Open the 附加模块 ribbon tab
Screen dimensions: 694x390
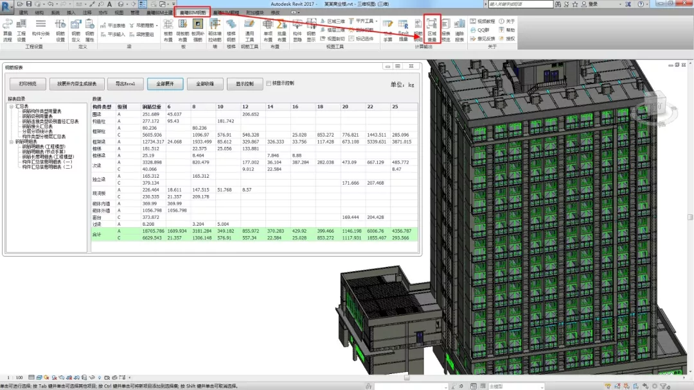pyautogui.click(x=254, y=12)
